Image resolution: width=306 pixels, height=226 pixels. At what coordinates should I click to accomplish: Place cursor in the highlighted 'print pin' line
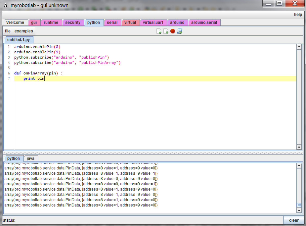(155, 78)
